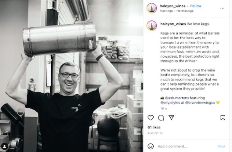This screenshot has width=232, height=152.
Task: Like the post with the heart icon
Action: coord(150,118)
